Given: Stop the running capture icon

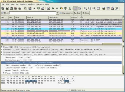Looking at the screenshot, I should click(16, 8).
